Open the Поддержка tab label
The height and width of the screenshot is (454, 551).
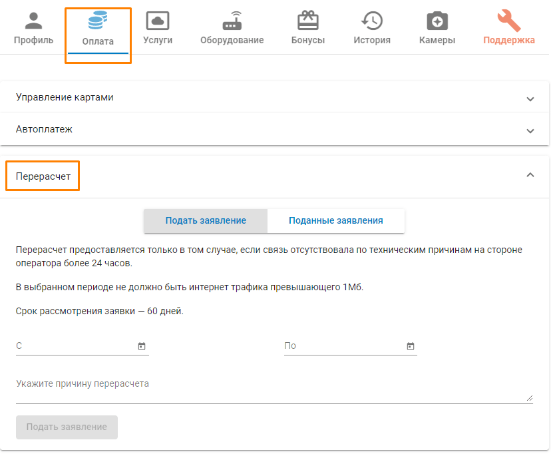[509, 40]
